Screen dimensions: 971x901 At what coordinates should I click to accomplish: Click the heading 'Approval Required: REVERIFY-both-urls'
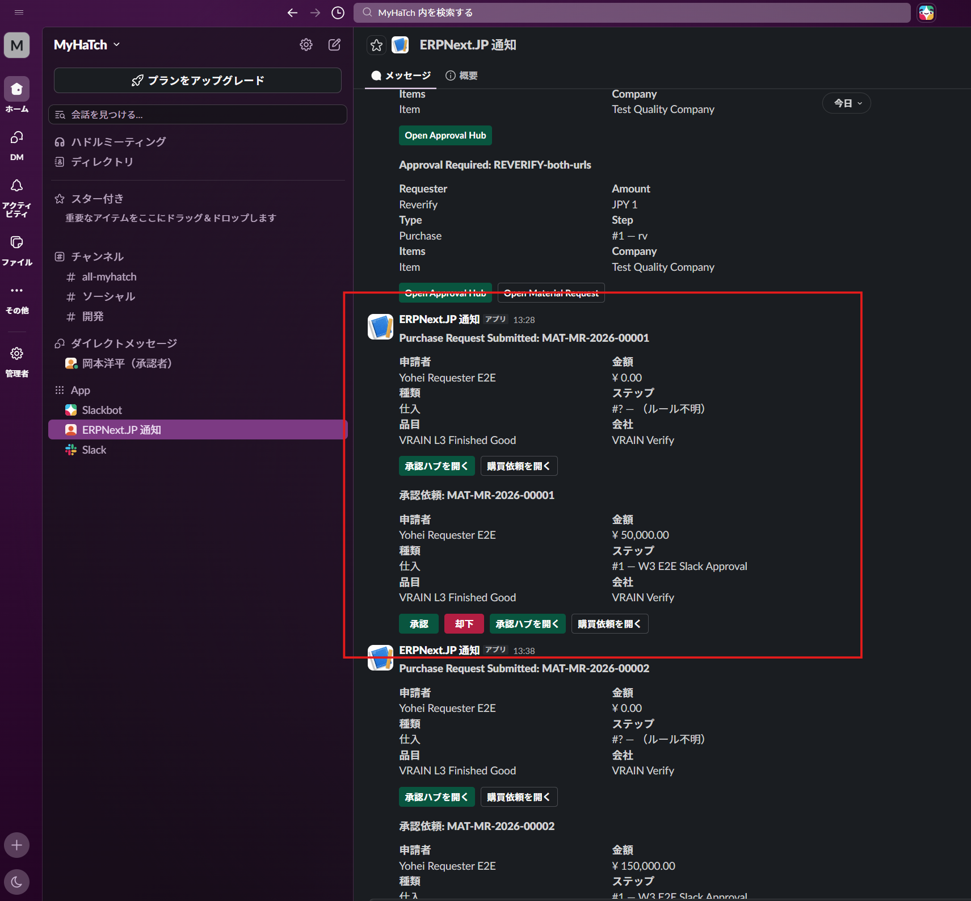[x=495, y=165]
